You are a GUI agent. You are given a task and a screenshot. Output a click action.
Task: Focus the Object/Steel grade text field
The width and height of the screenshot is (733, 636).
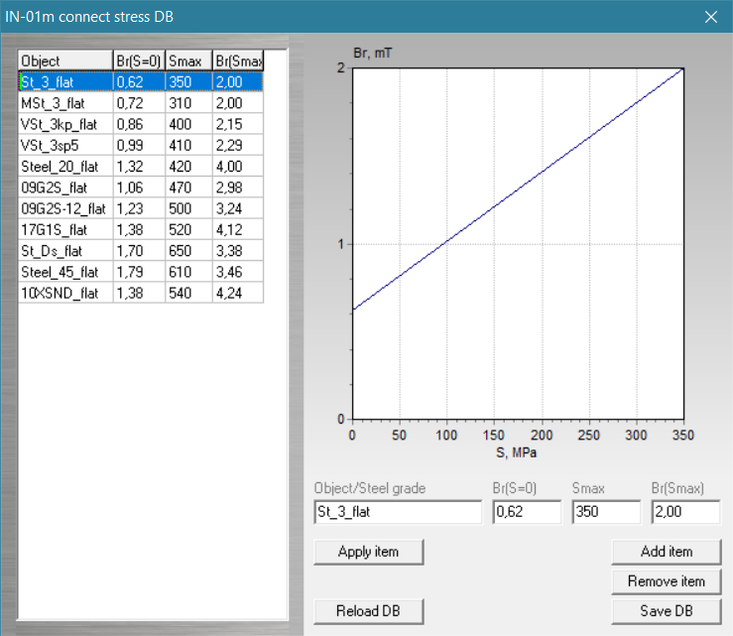[397, 512]
